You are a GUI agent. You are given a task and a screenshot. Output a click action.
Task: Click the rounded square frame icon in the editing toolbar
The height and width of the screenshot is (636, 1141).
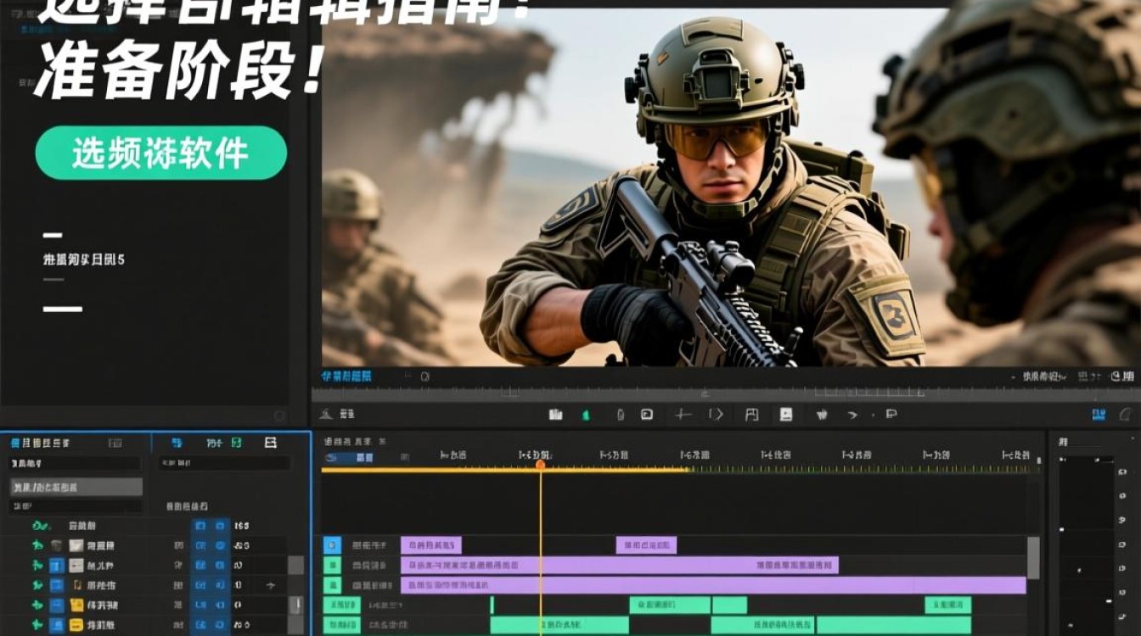(x=647, y=415)
